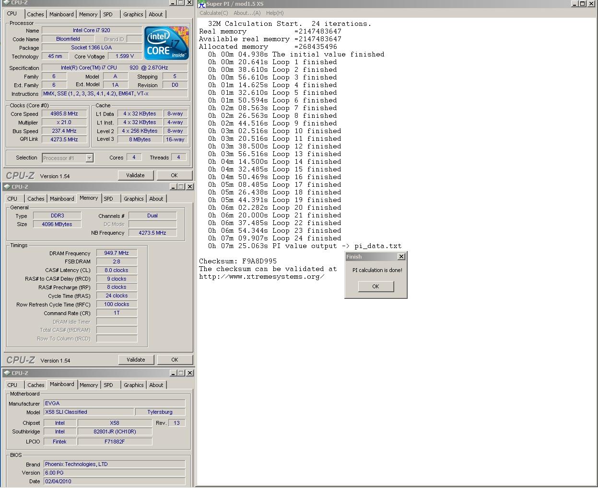The width and height of the screenshot is (598, 488).
Task: Close the Memory CPU-Z window
Action: 190,187
